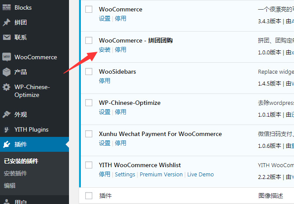Open WP-Chinese-Optimize sidebar menu

click(35, 91)
